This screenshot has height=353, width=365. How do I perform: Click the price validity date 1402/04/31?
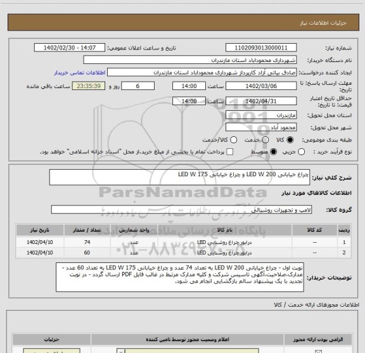tap(261, 101)
